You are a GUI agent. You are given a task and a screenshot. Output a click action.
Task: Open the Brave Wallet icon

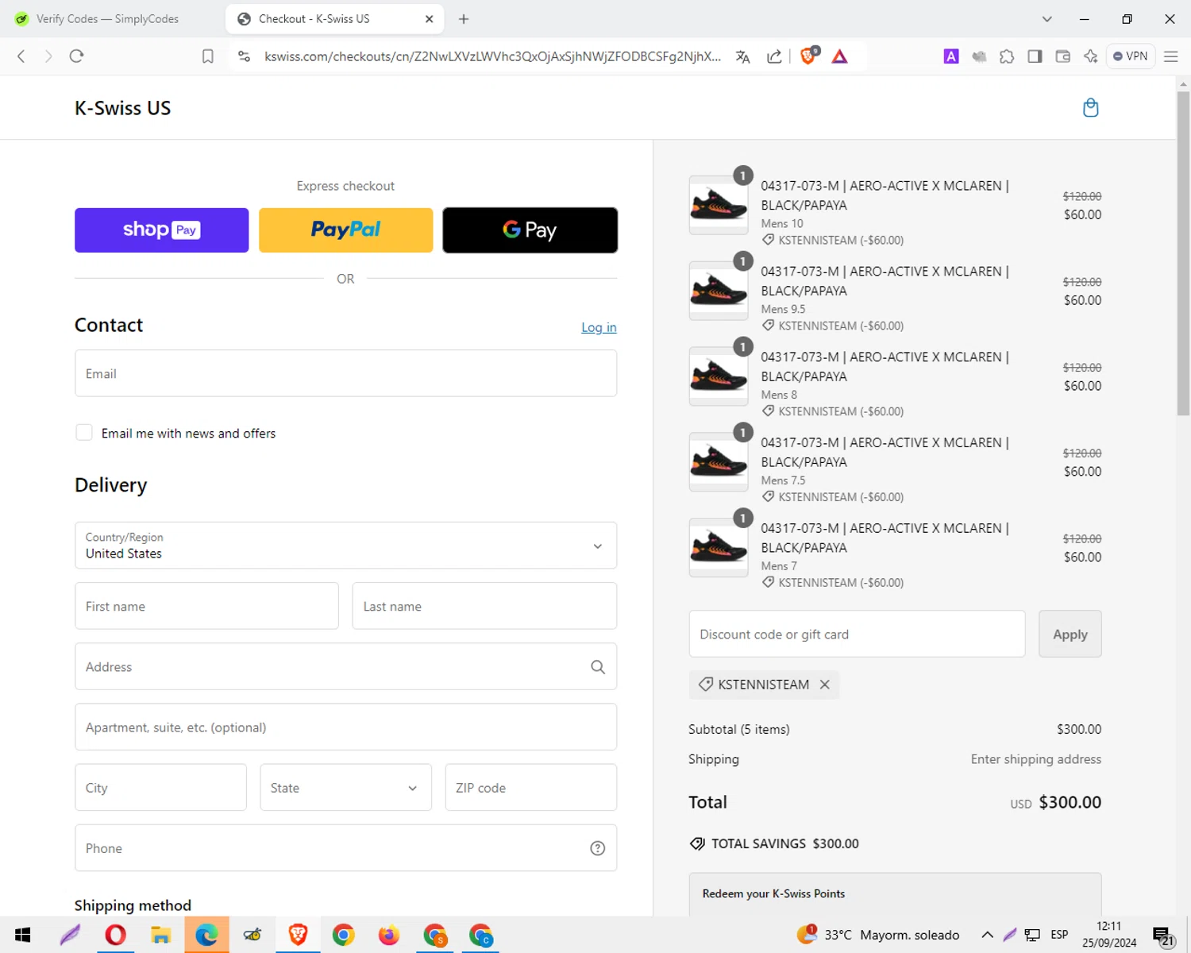[x=1062, y=56]
